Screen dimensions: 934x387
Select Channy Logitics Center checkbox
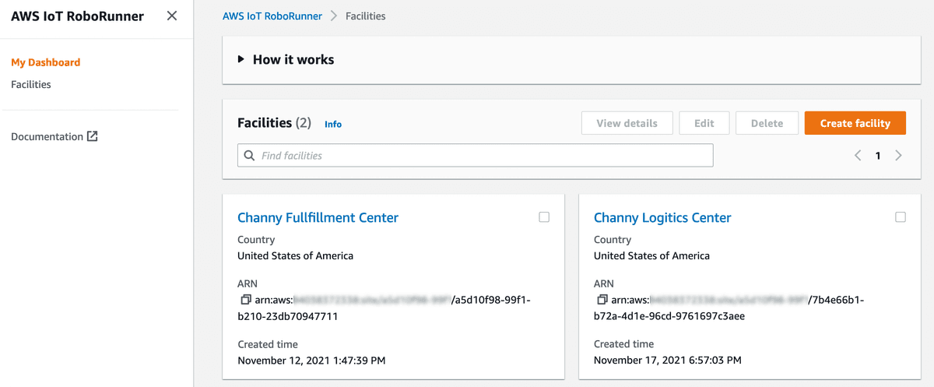coord(901,217)
